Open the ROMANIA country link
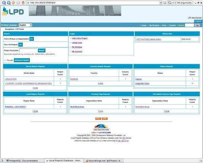203x163 pixels. pos(74,79)
